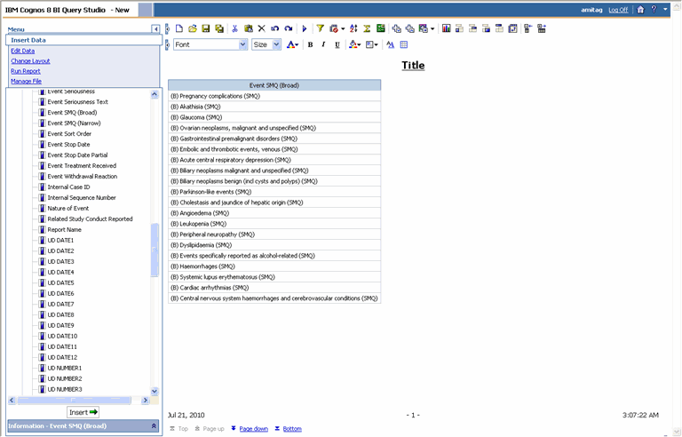Image resolution: width=682 pixels, height=437 pixels.
Task: Cut selection with the scissors icon
Action: 234,28
